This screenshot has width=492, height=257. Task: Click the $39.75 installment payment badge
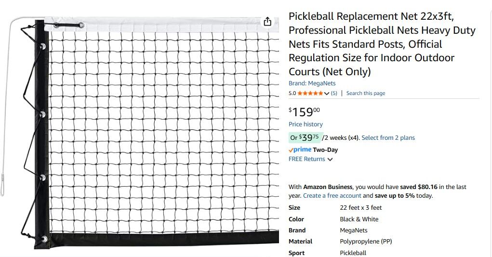305,138
